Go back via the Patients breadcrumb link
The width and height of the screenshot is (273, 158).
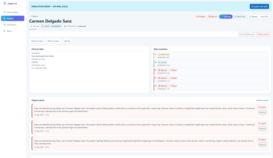(34, 16)
